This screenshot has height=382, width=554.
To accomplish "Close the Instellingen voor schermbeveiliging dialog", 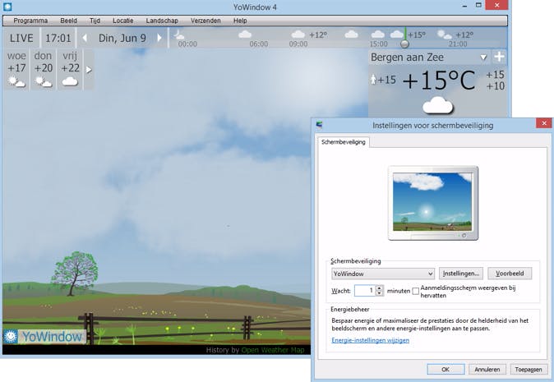I will click(x=544, y=123).
